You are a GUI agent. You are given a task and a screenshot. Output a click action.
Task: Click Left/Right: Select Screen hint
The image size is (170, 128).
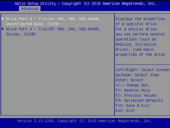(142, 70)
